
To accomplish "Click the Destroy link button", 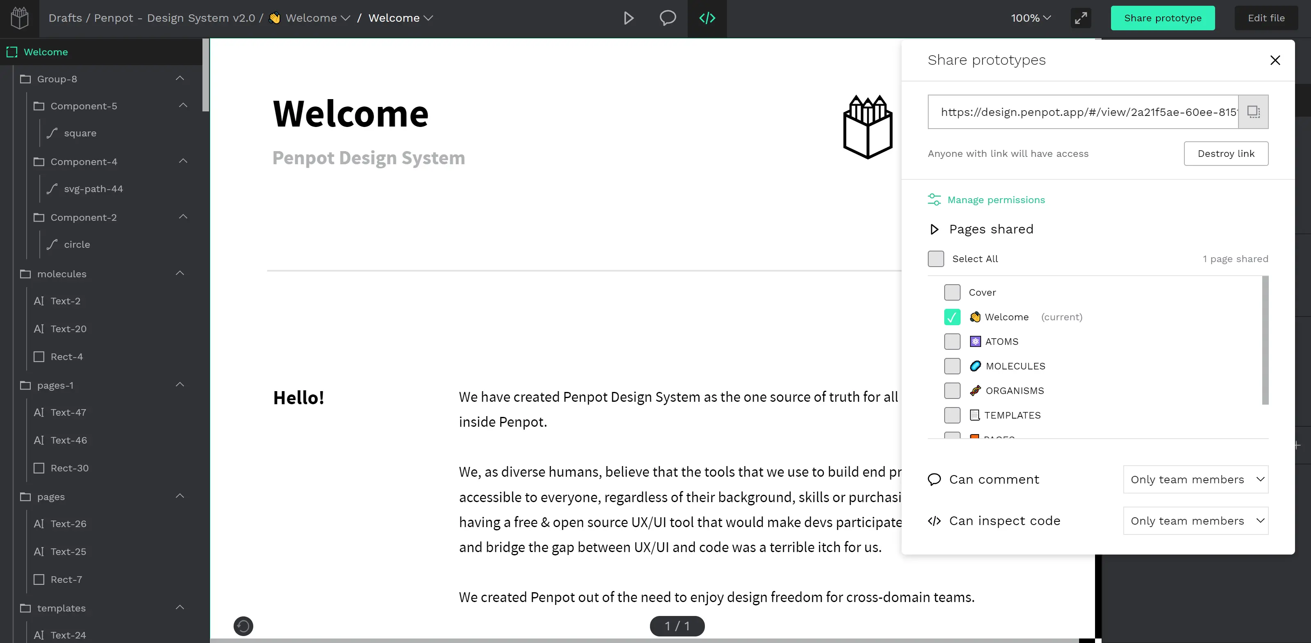I will point(1225,154).
